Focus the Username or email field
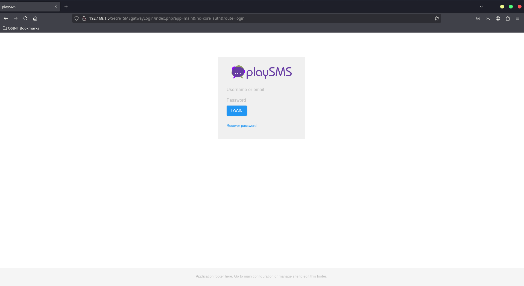 click(262, 90)
